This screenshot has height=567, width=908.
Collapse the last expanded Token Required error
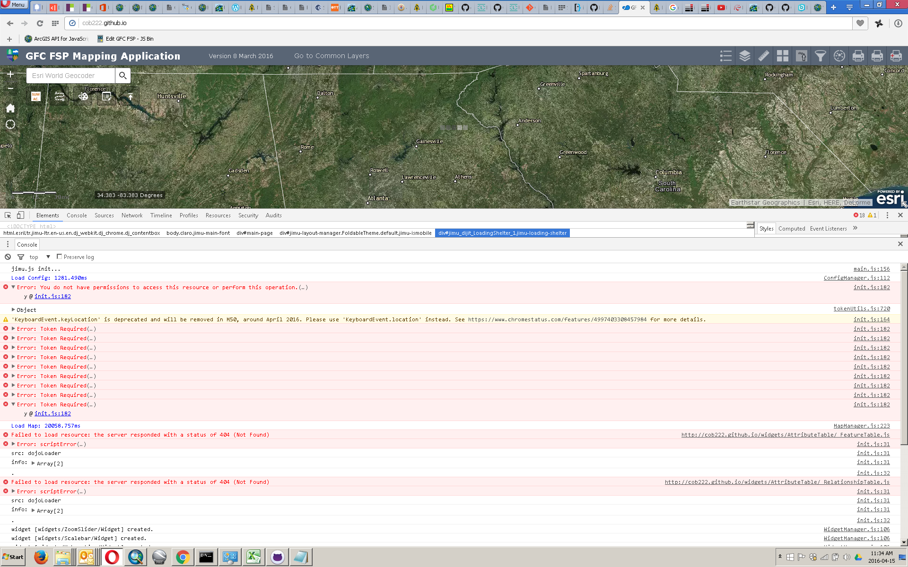point(13,404)
